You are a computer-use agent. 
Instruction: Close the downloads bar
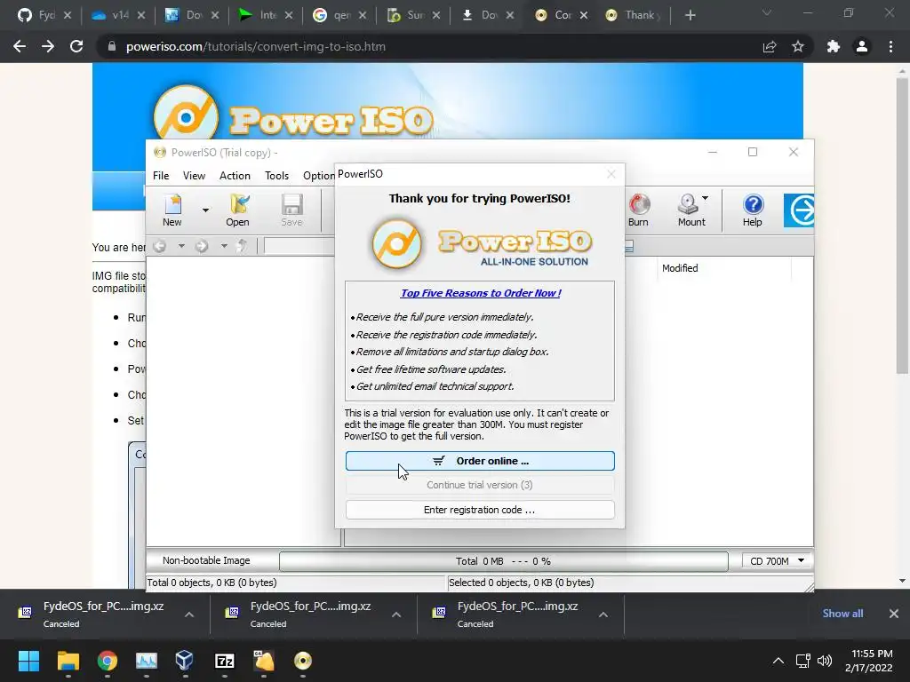(x=894, y=614)
